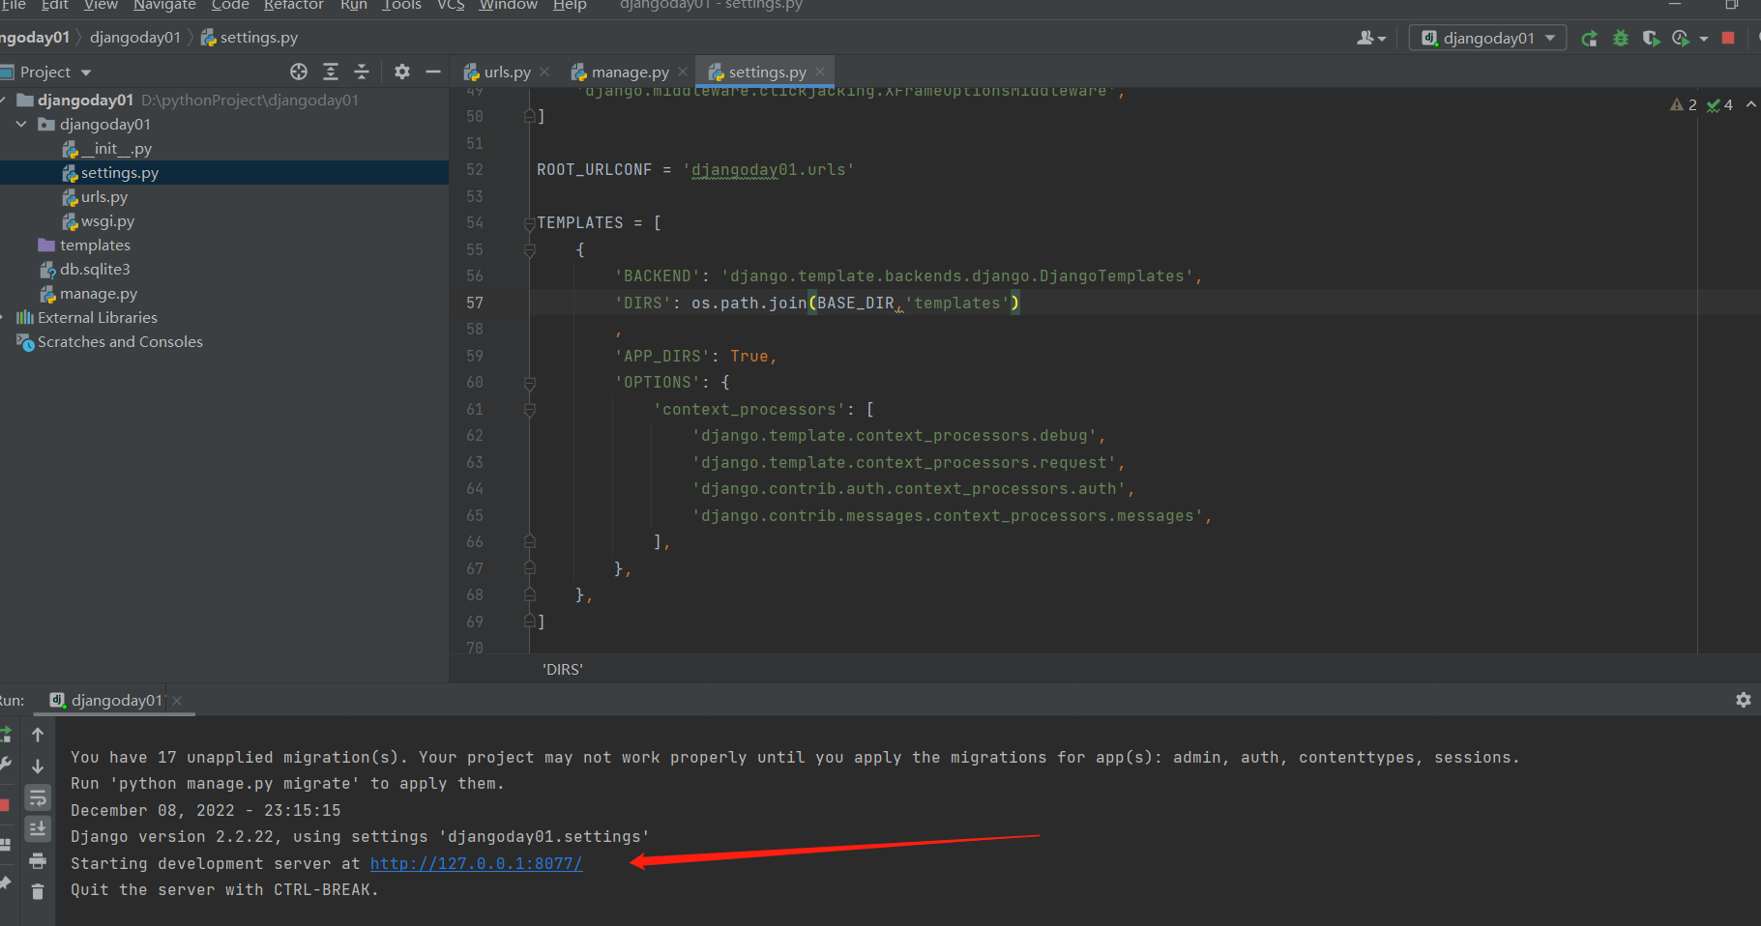Click the green Debug bug icon

(x=1621, y=39)
